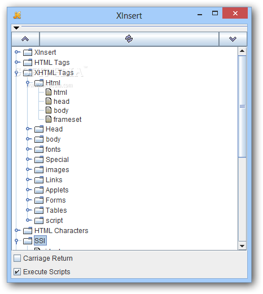Viewport: 263px width, 294px height.
Task: Click the frameset item document icon
Action: (49, 119)
